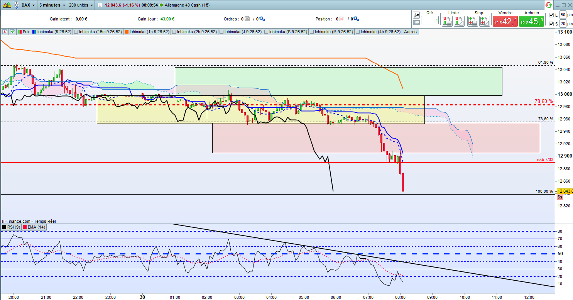Click the Allemagne 40 Cash (1€) label
The width and height of the screenshot is (573, 300).
click(x=187, y=5)
